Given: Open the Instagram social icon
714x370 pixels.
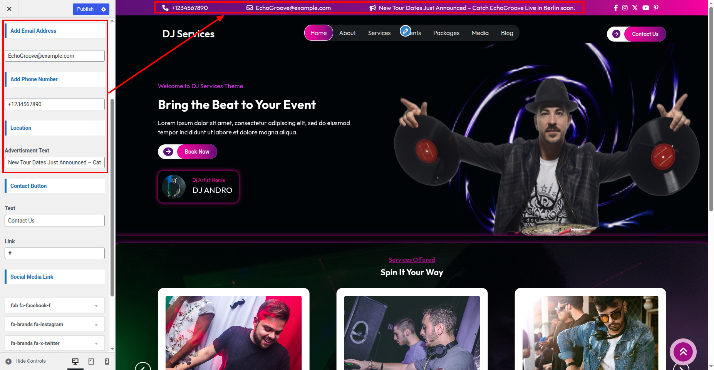Looking at the screenshot, I should 625,8.
